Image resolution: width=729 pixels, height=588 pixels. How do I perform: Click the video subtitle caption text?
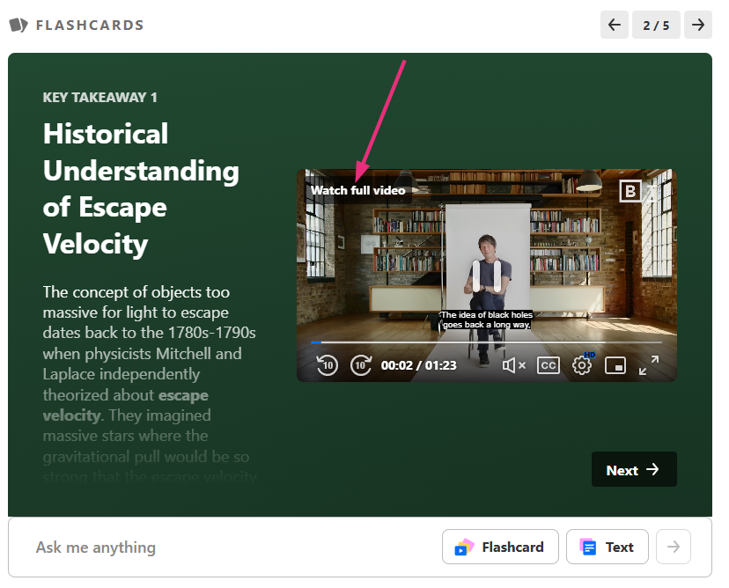(486, 320)
